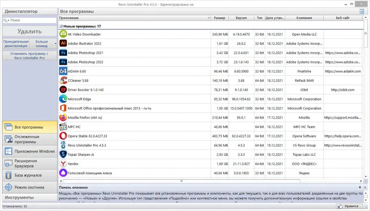The width and height of the screenshot is (370, 211).
Task: Open the Приложения Windows section
Action: [x=30, y=151]
